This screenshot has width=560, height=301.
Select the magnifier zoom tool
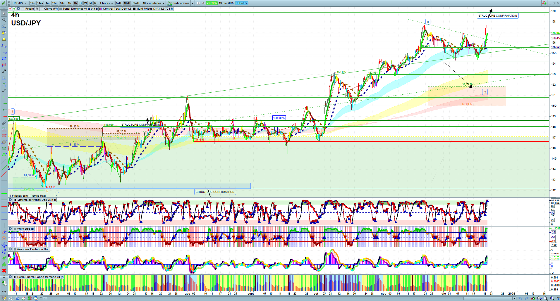point(4,20)
